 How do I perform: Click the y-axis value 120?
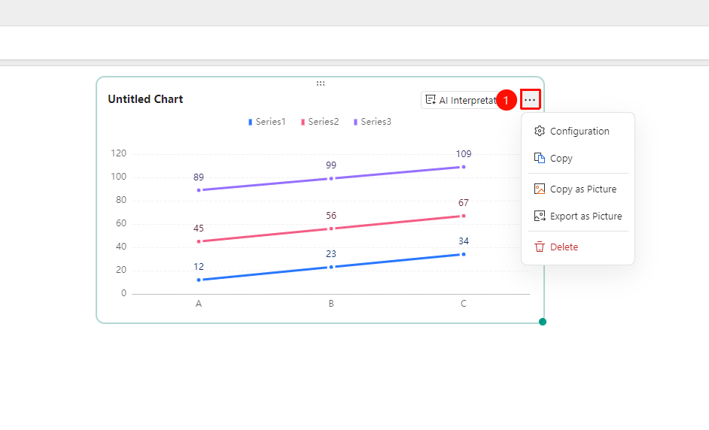tap(118, 153)
